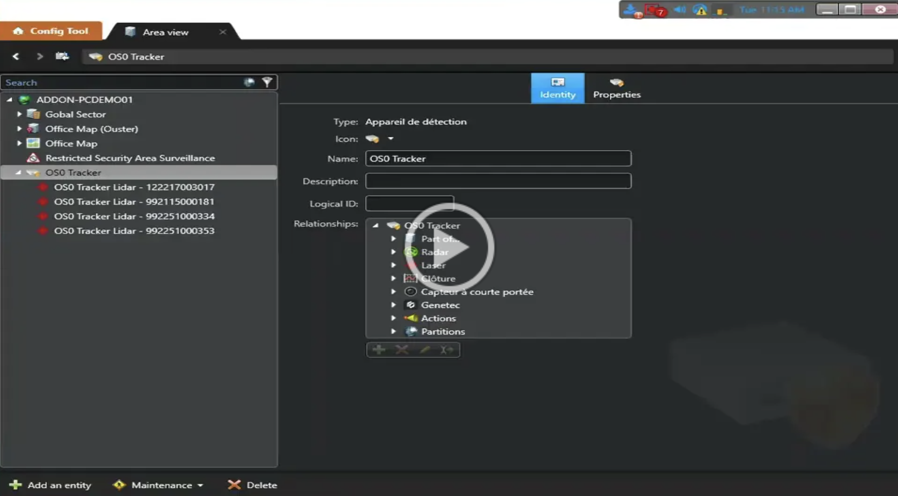Open the download updates tray icon
The image size is (898, 496).
[631, 10]
